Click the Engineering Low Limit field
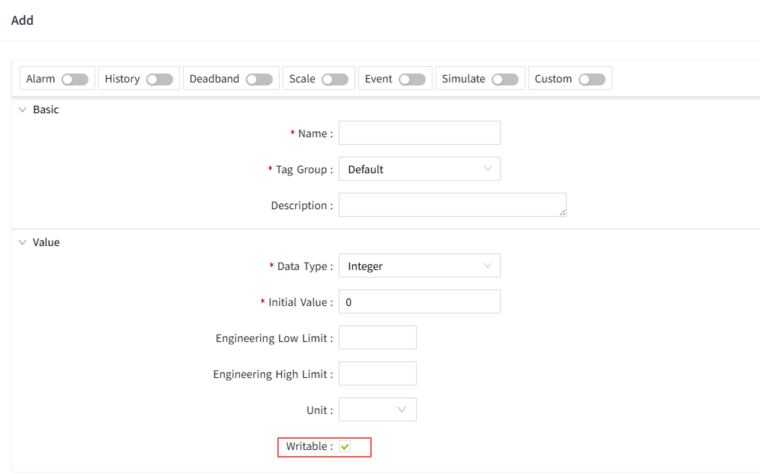The image size is (760, 474). click(x=377, y=338)
